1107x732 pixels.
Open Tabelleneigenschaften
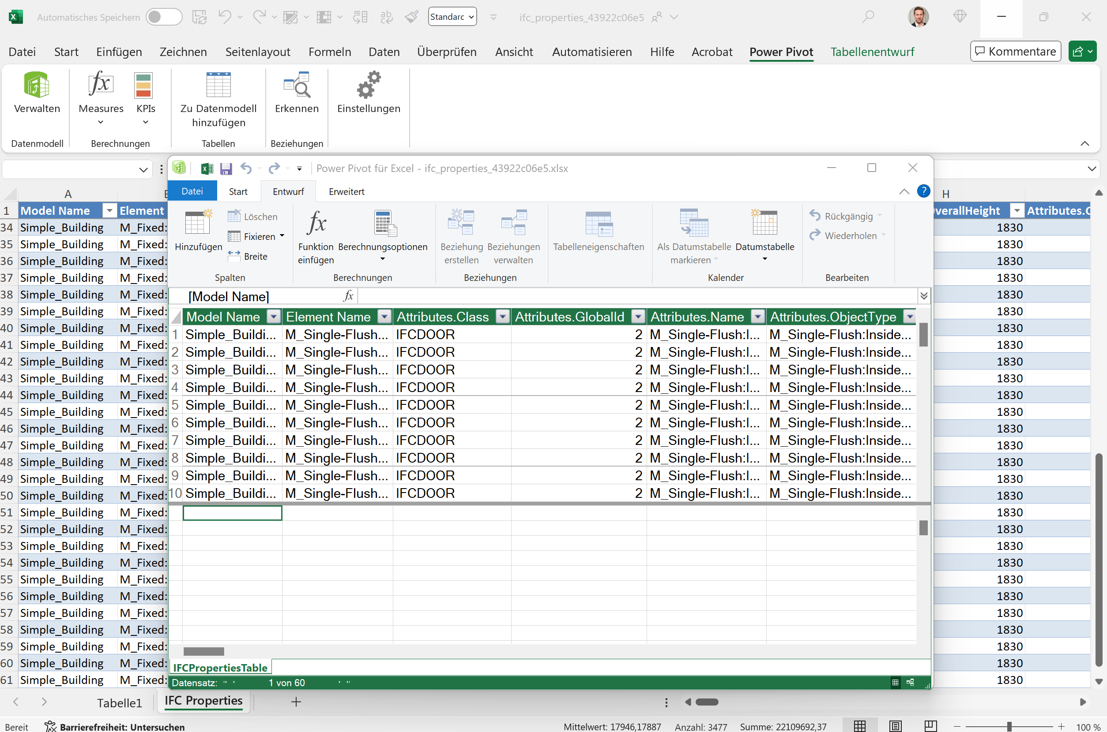(599, 231)
